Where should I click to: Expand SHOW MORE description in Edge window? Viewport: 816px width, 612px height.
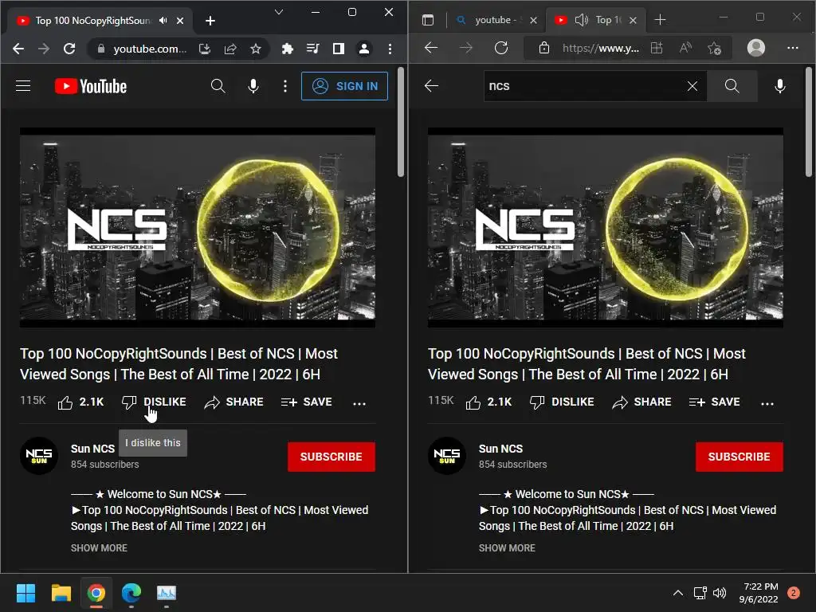(507, 548)
